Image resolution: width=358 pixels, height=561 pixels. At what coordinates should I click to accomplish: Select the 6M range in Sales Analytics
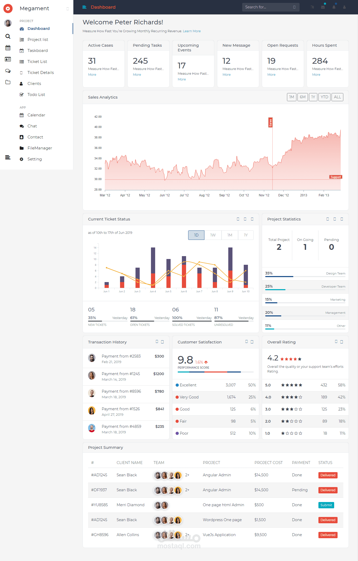click(x=303, y=97)
